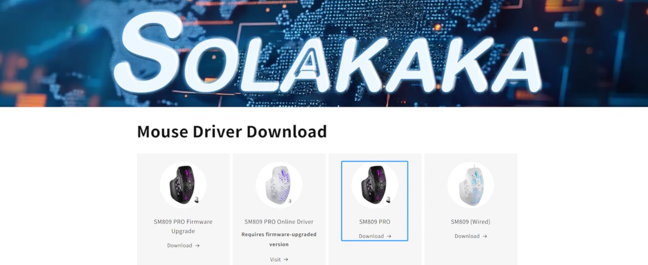Open the SM809 PRO Online Driver title link
Screen dimensions: 648x265
point(279,222)
